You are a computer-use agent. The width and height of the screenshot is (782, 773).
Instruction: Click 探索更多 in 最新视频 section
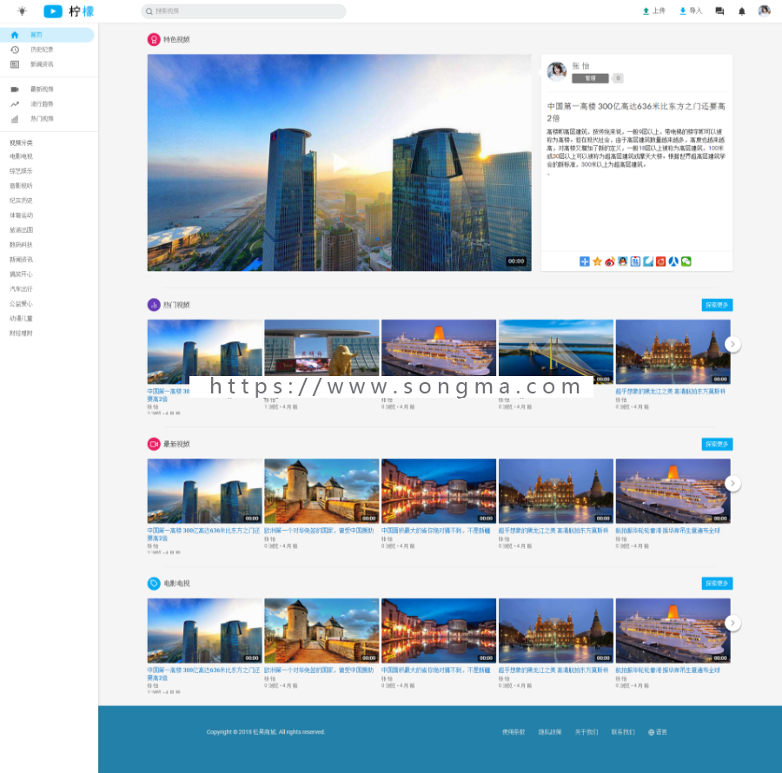click(x=717, y=444)
